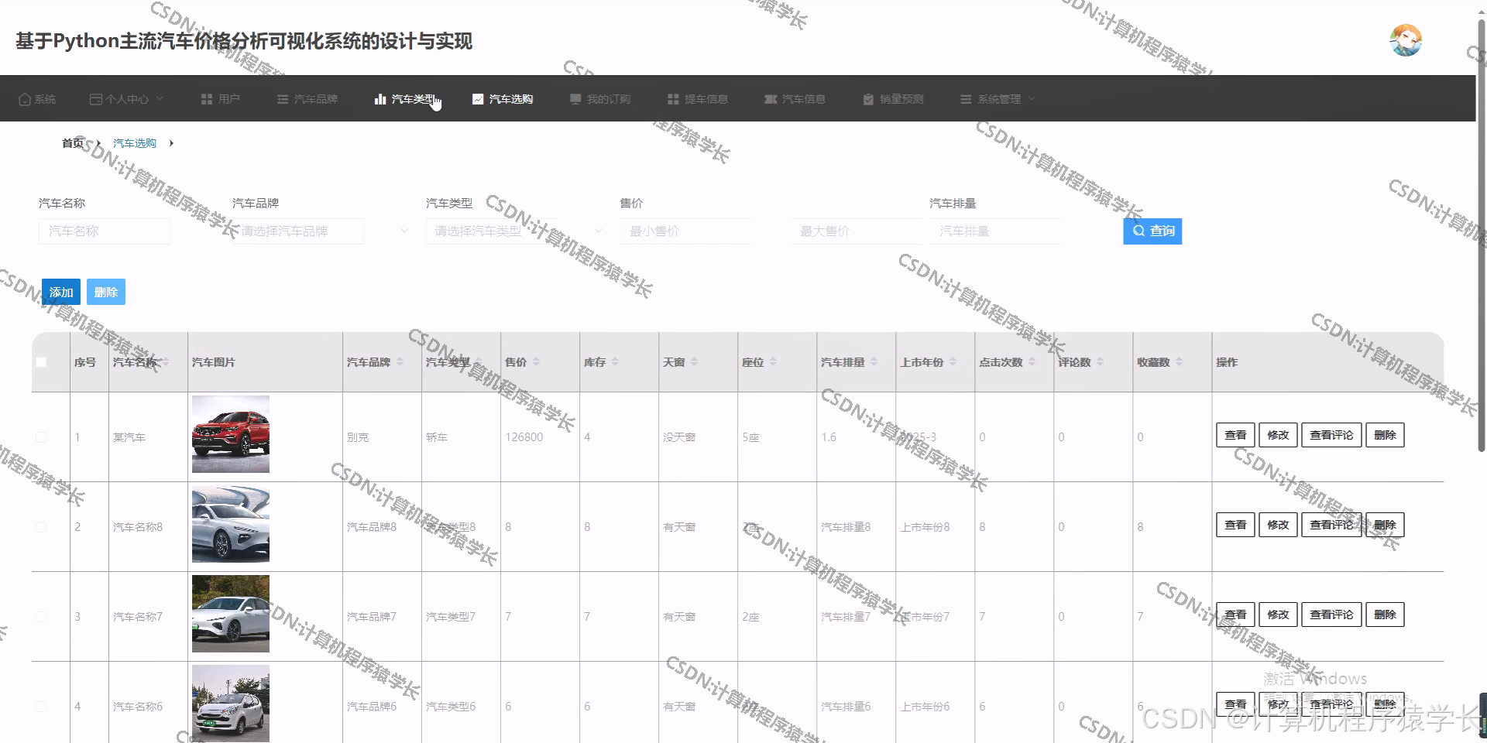Click into the 最小售价 input field
The image size is (1487, 743).
pyautogui.click(x=685, y=231)
